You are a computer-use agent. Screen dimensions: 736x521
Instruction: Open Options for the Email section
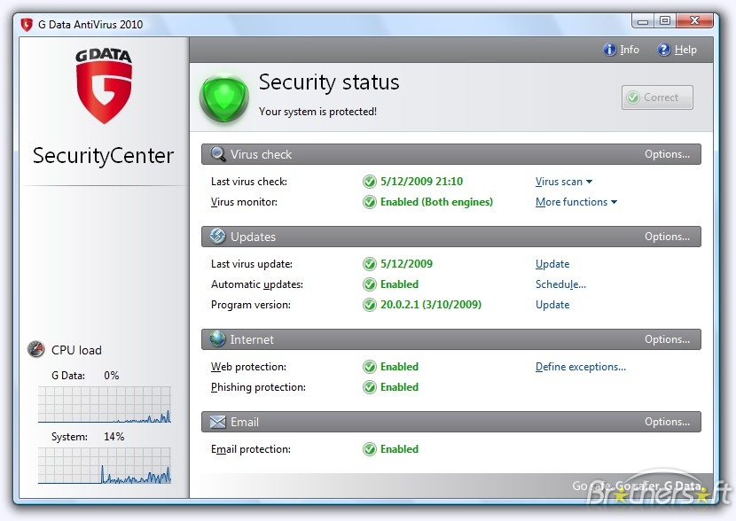(667, 422)
